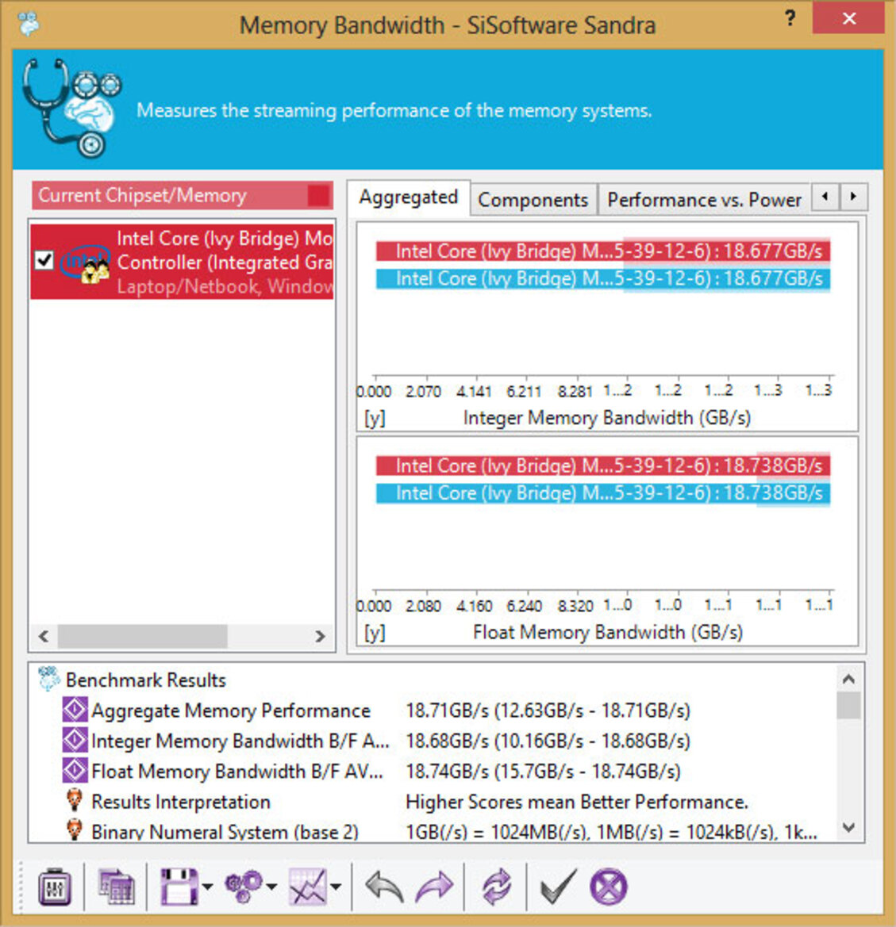Open the dropdown arrow beside the chart icon
This screenshot has width=896, height=927.
pos(336,887)
